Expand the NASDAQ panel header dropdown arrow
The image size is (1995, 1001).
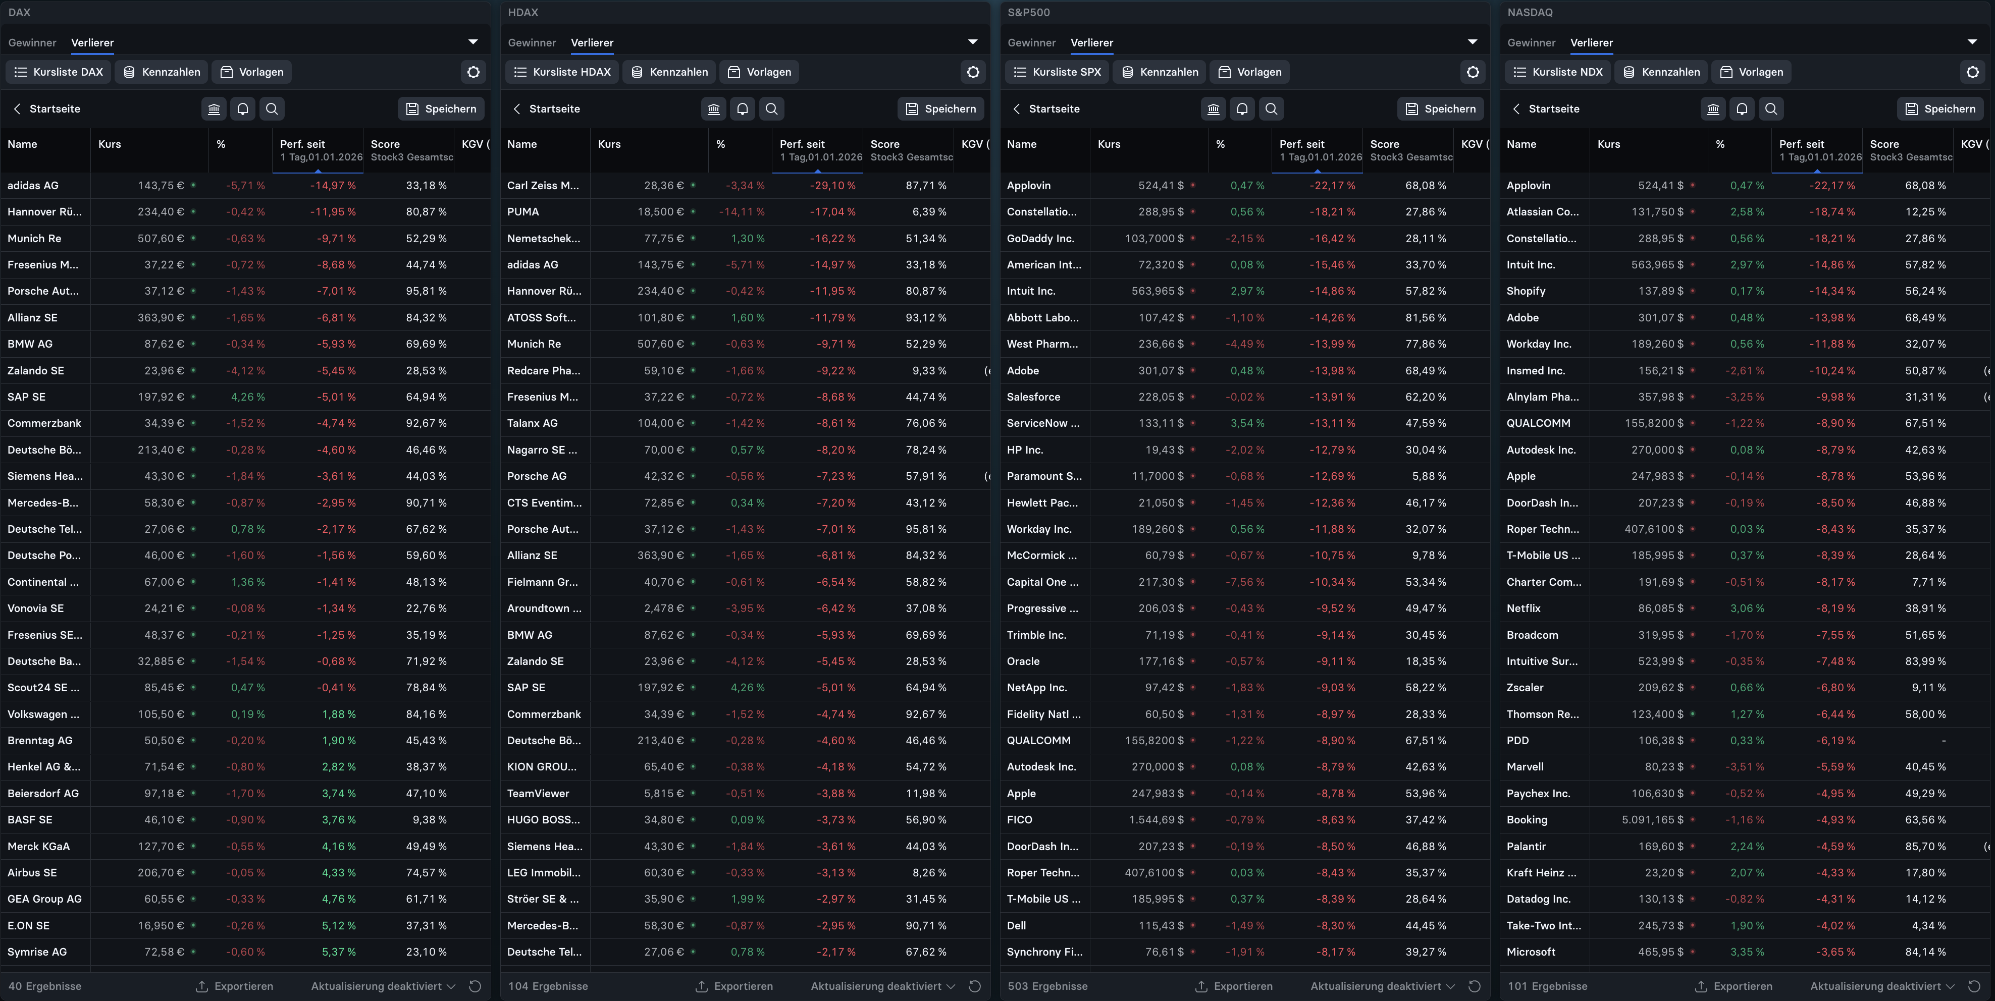pyautogui.click(x=1972, y=42)
